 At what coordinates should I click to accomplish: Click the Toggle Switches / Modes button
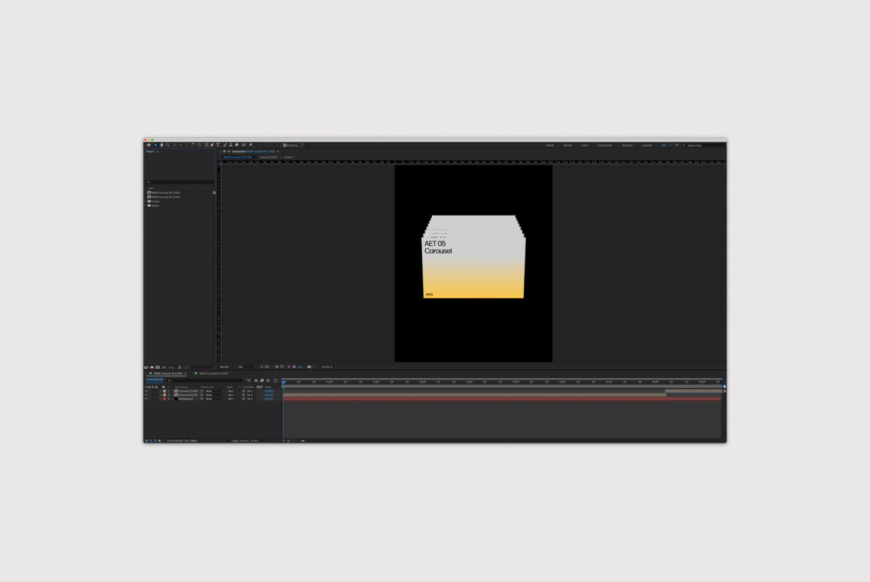point(245,441)
